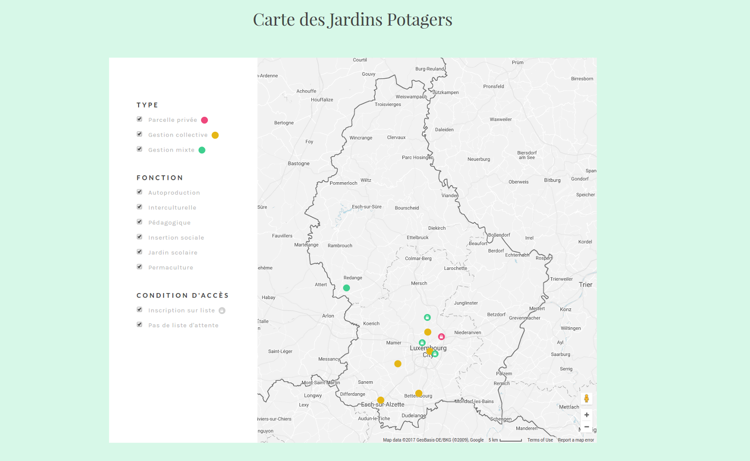
Task: Click the Ettelbruck label on the map
Action: pyautogui.click(x=418, y=238)
